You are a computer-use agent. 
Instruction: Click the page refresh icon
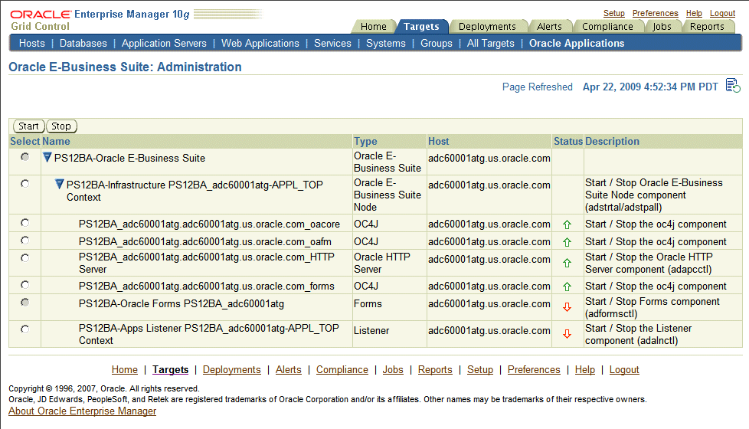pyautogui.click(x=733, y=86)
